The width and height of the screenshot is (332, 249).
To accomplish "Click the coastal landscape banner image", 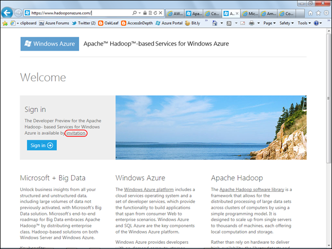I will coord(211,128).
